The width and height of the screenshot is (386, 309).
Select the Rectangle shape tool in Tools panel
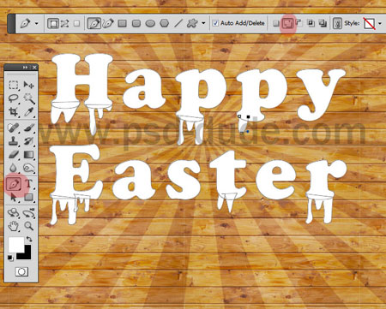point(28,197)
